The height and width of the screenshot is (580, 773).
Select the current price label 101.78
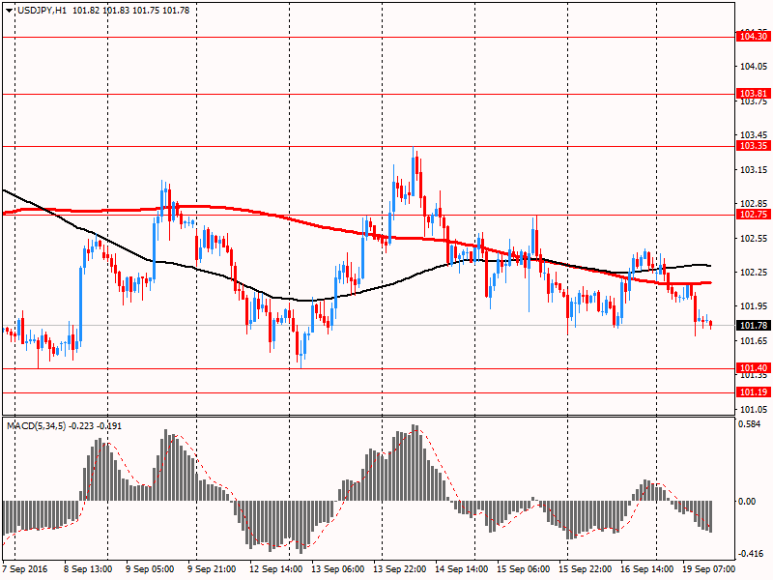click(x=754, y=325)
